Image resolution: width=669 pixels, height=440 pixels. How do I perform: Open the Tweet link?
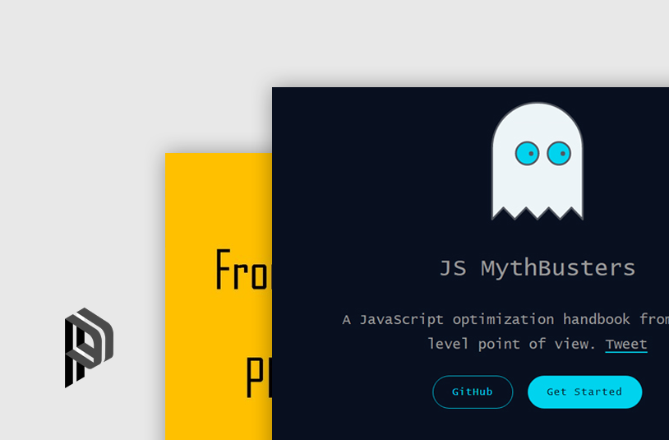(626, 344)
